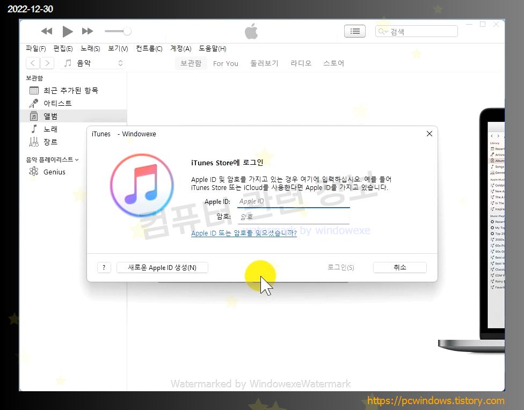Close the iTunes sign-in dialog
The image size is (524, 410).
click(430, 134)
